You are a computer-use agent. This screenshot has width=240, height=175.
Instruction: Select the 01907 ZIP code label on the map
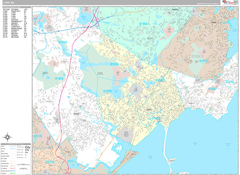(212, 89)
